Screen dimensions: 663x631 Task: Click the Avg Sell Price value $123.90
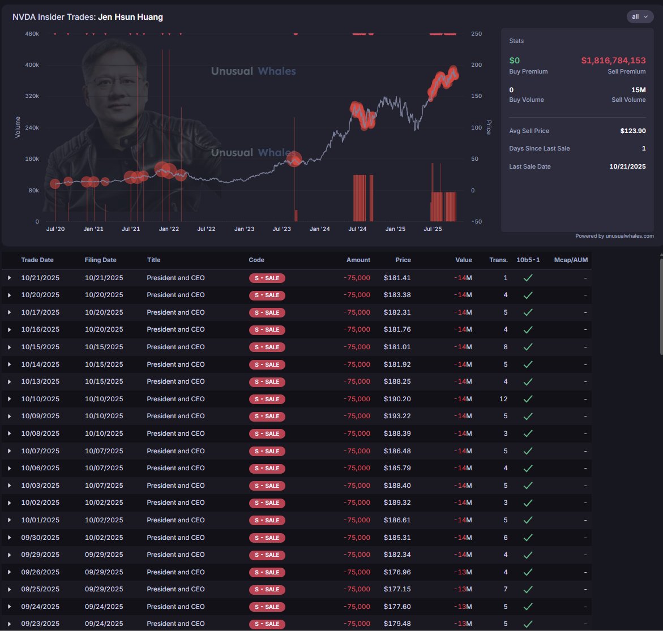[632, 131]
